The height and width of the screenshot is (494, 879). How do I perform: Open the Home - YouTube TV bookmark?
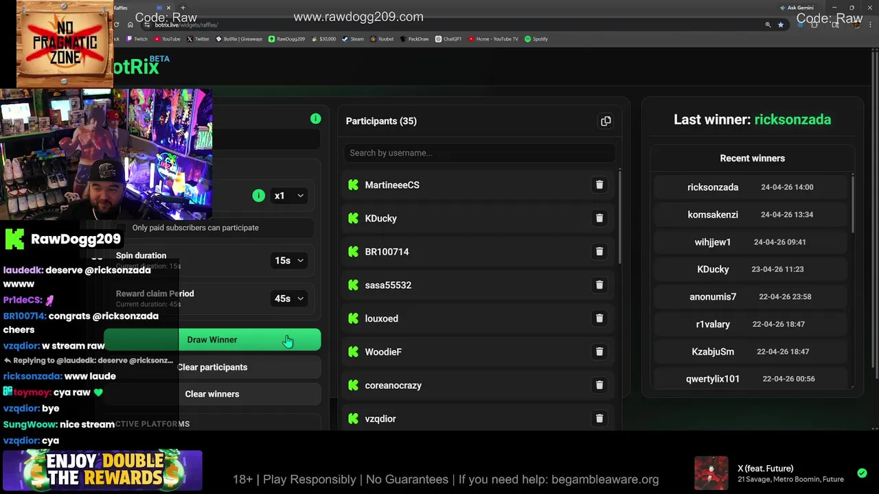(x=493, y=39)
